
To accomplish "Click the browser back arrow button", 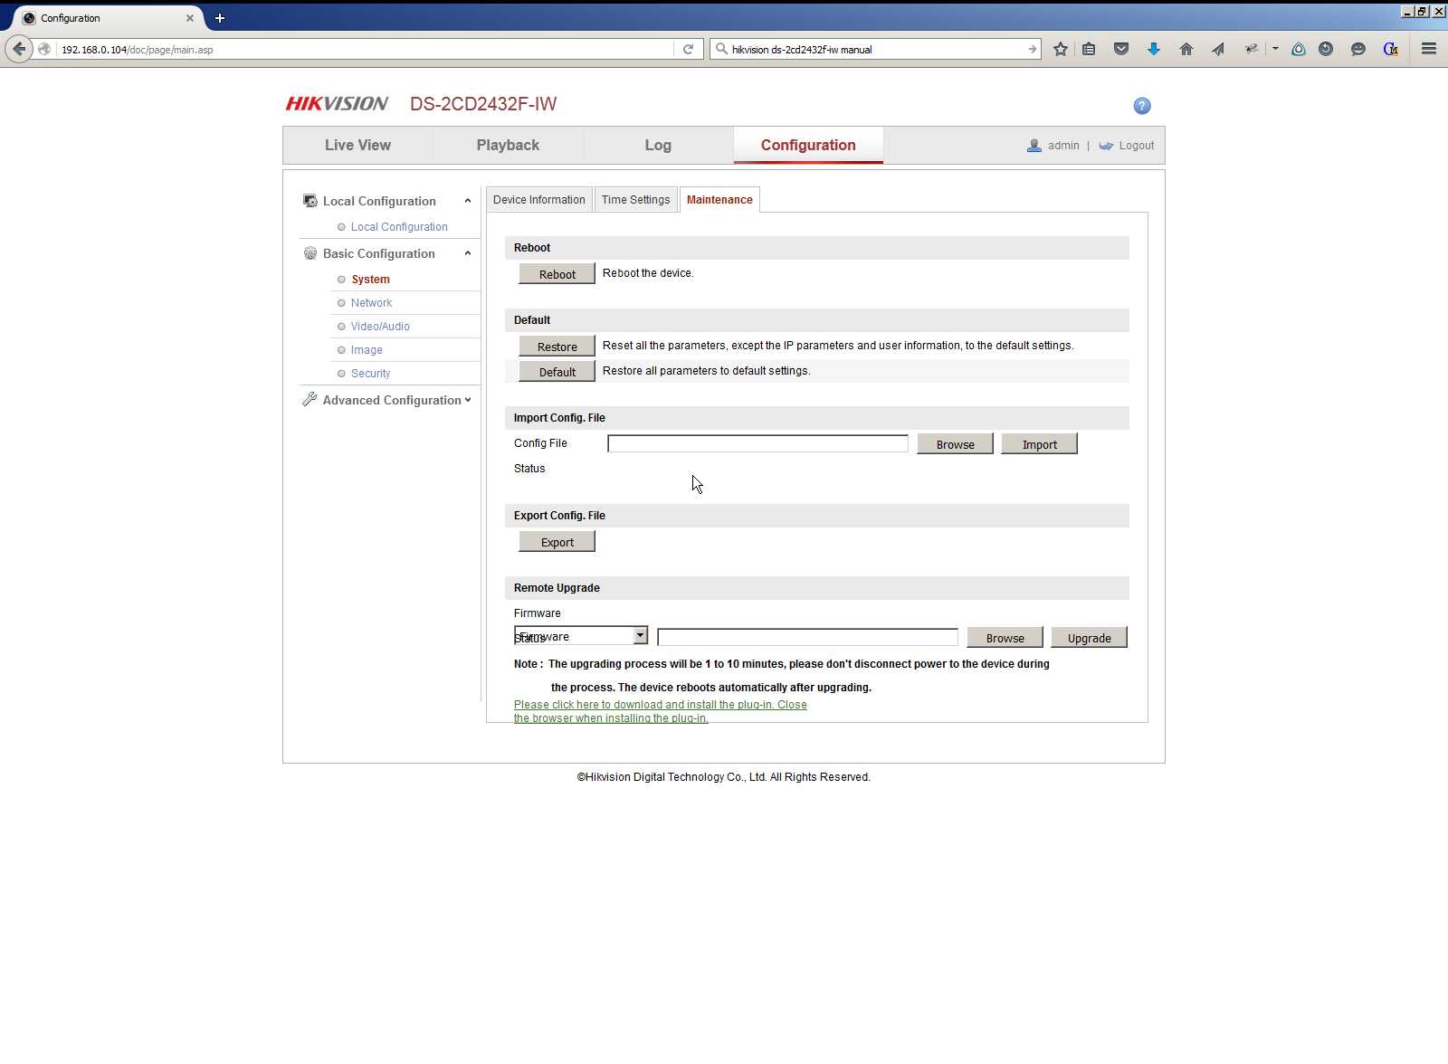I will (x=19, y=49).
